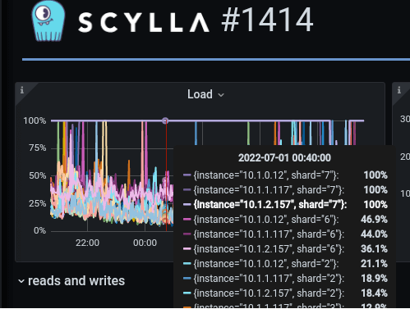Click the SCYLLA #1414 dashboard title

tap(196, 20)
